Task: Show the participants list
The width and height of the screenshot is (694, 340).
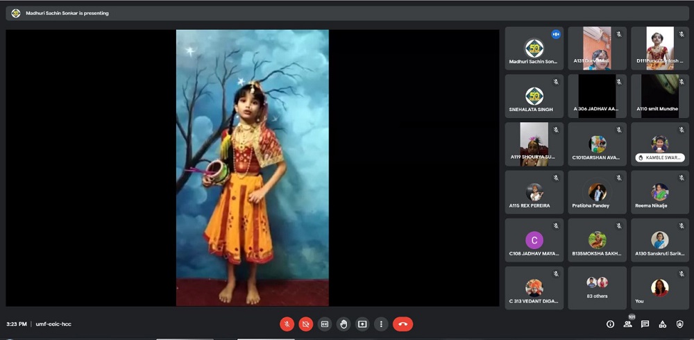Action: [x=627, y=324]
